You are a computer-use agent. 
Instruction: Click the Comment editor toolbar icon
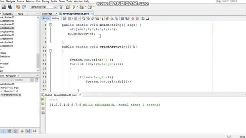[143, 18]
